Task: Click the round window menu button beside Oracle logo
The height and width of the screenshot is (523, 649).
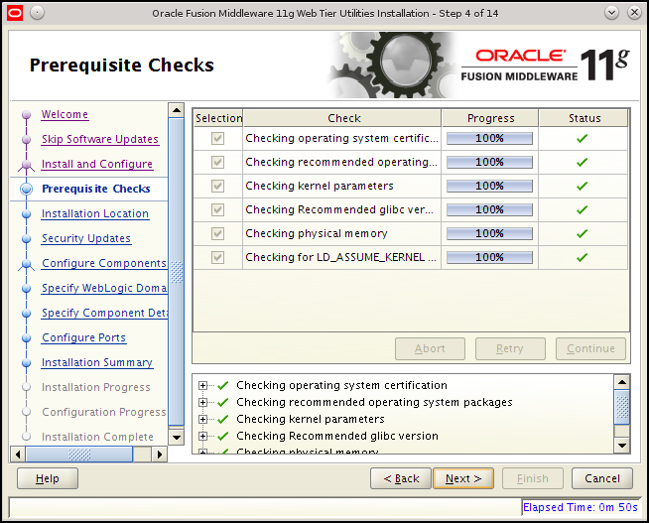Action: 38,13
